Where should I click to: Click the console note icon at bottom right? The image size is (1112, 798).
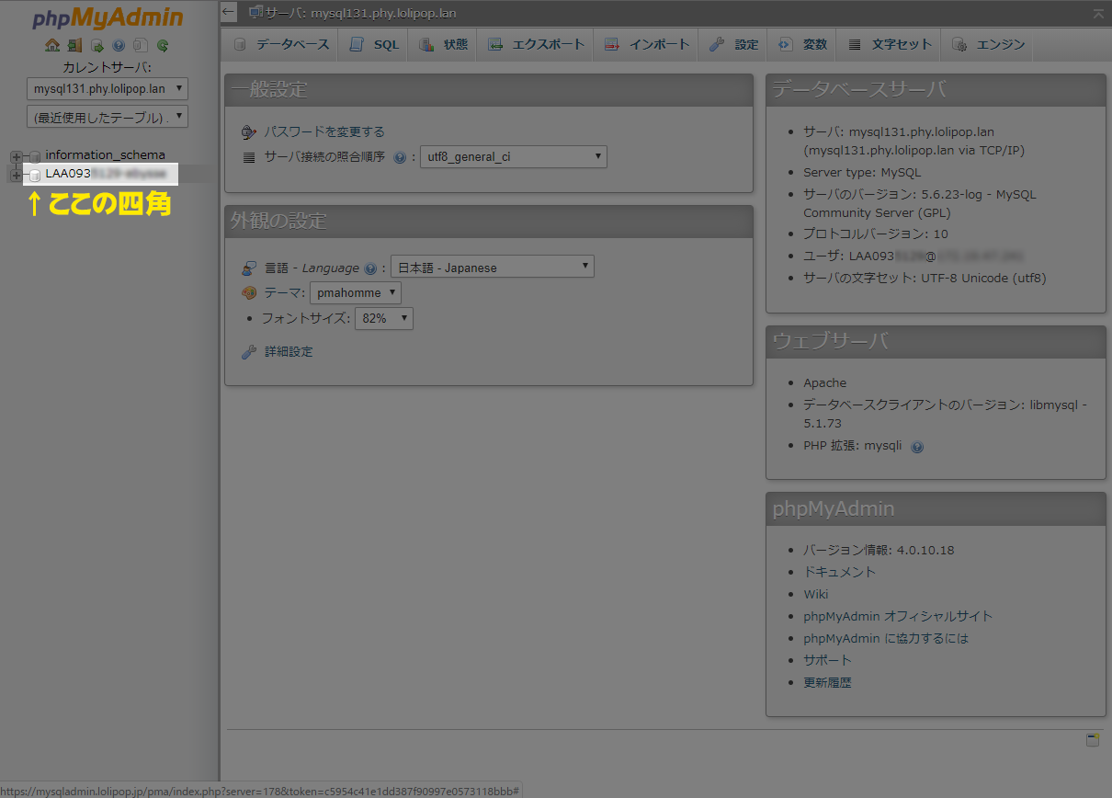click(x=1093, y=740)
